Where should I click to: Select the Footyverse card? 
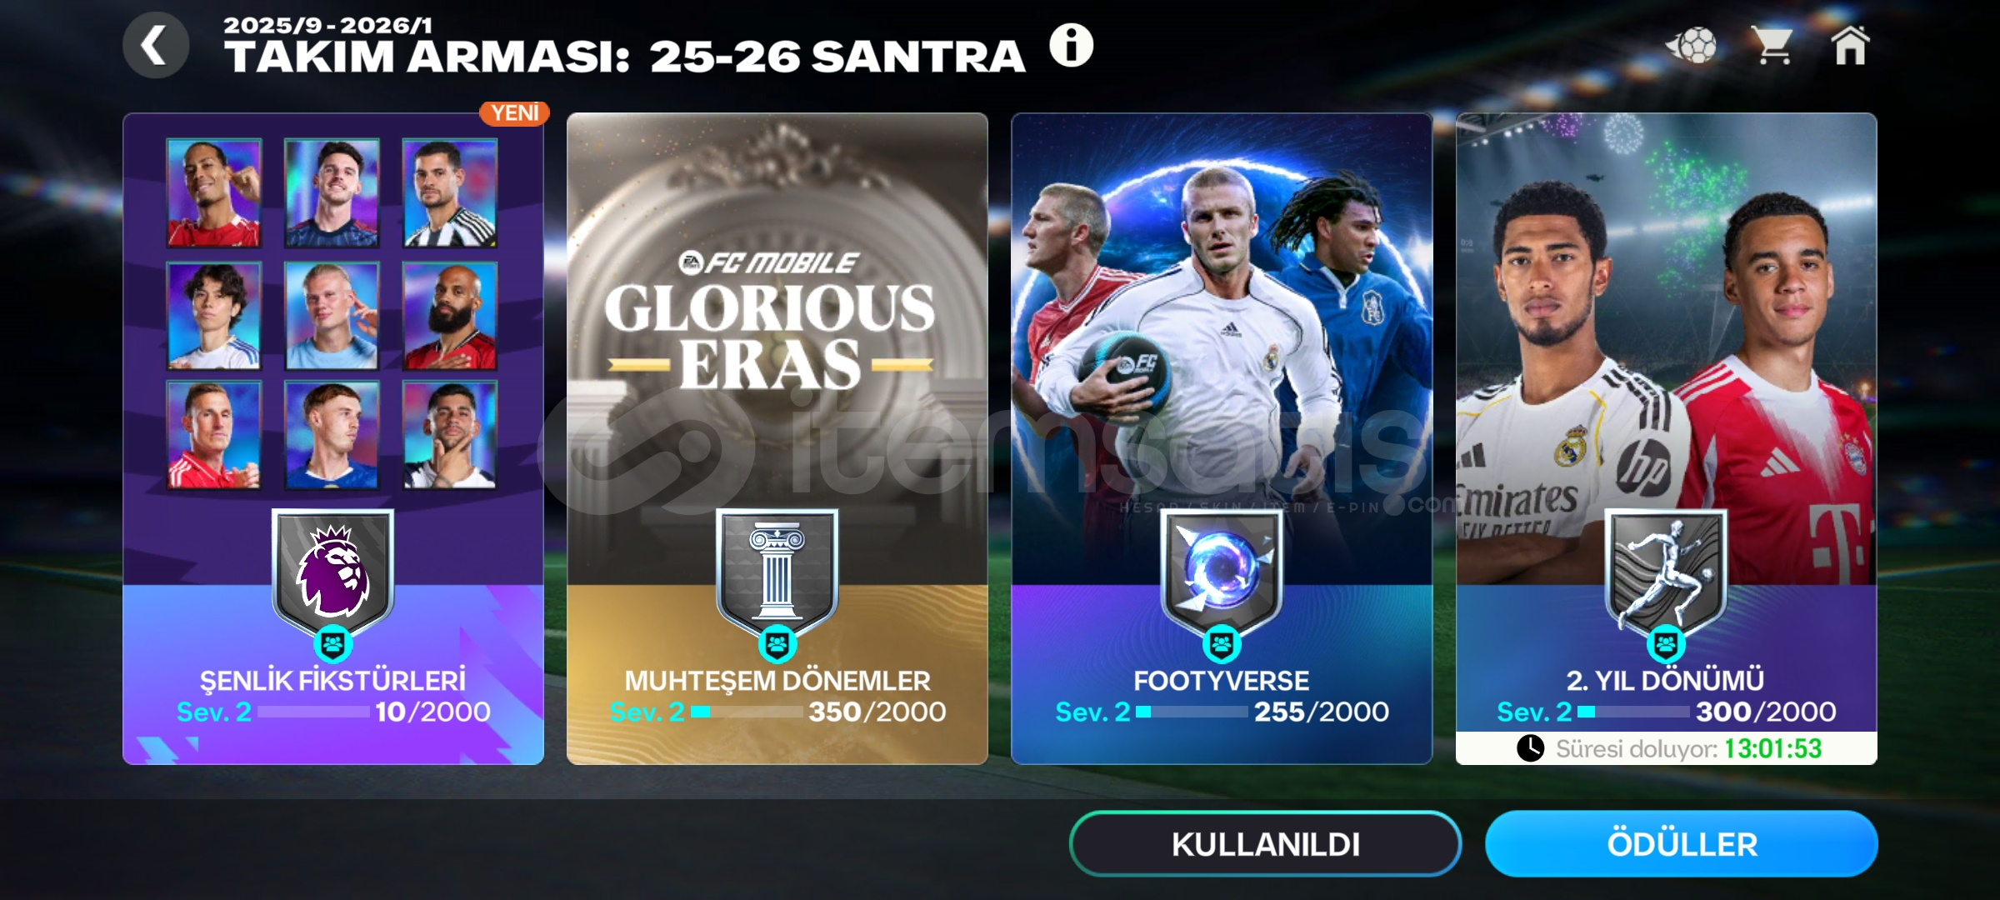pyautogui.click(x=1222, y=438)
